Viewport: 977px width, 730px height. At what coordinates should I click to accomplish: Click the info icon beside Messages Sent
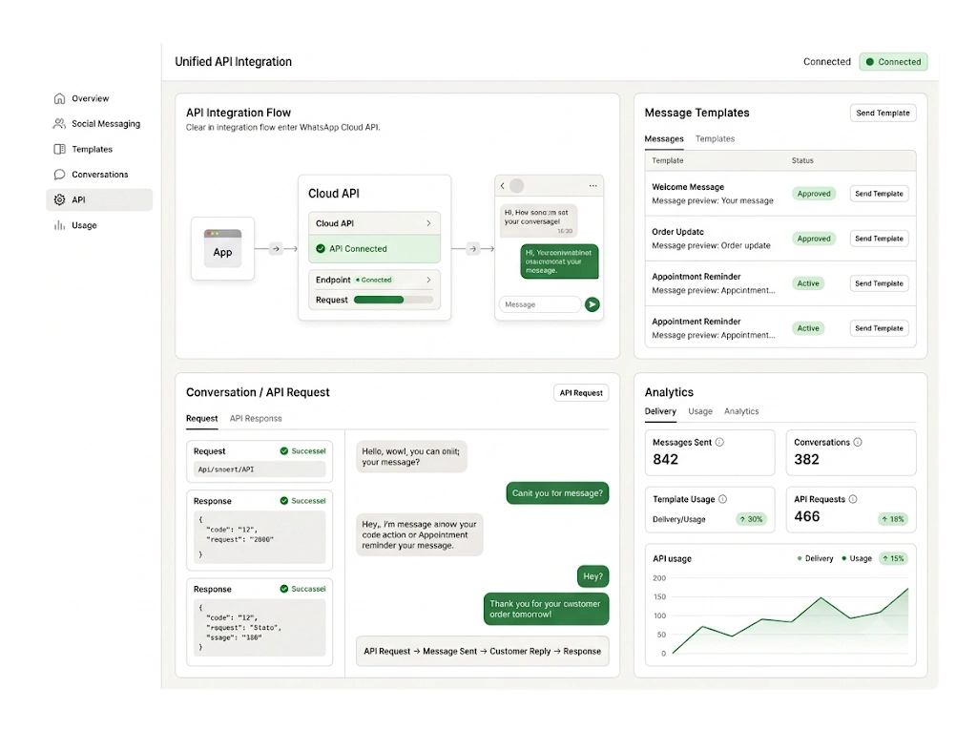coord(719,442)
